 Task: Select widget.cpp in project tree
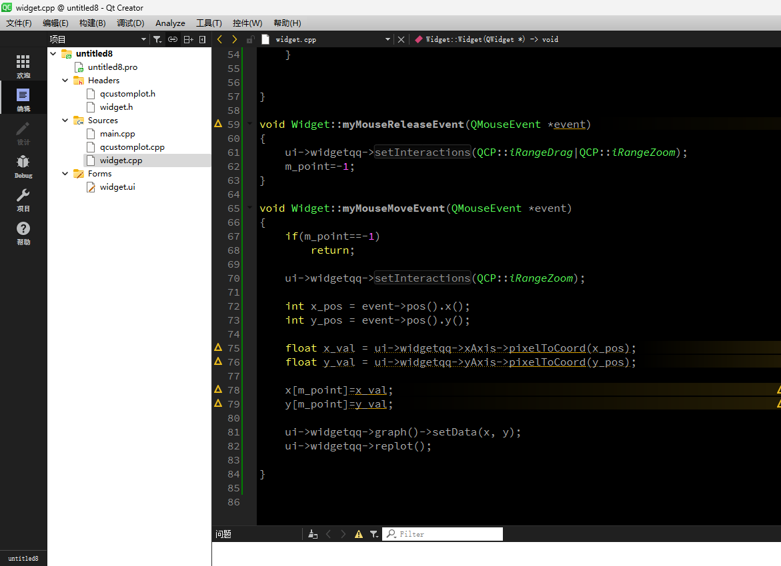click(121, 160)
